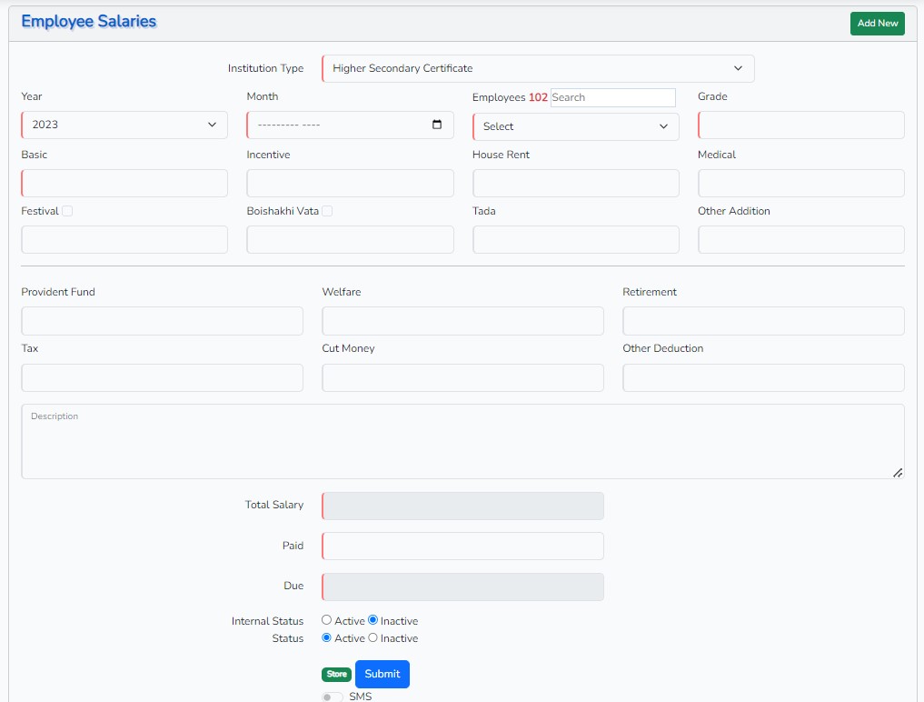
Task: Select the Paid amount field
Action: 462,546
